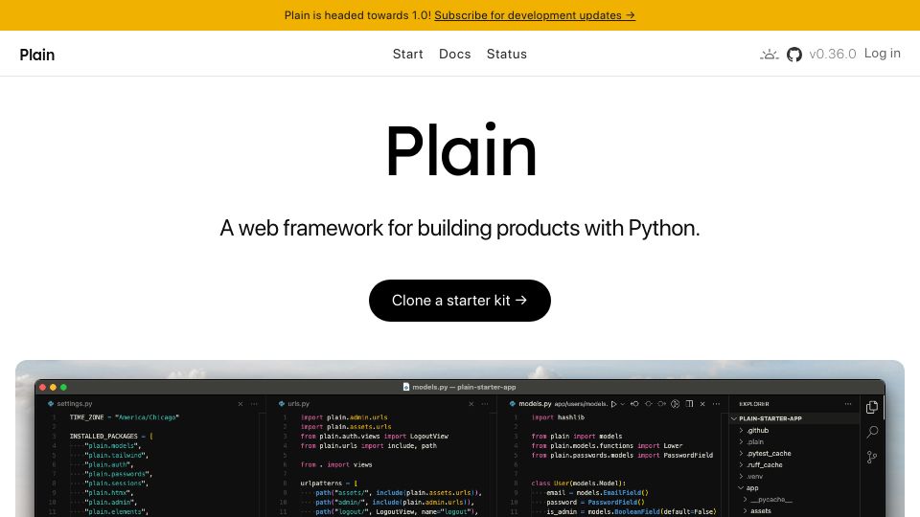The image size is (920, 517).
Task: Close the models.py tab via its X
Action: (702, 404)
